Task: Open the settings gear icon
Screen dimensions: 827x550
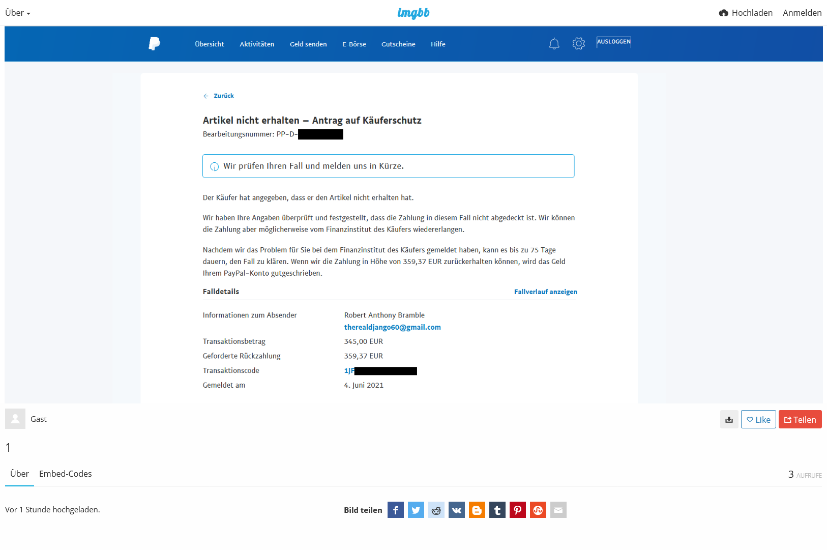Action: [579, 44]
